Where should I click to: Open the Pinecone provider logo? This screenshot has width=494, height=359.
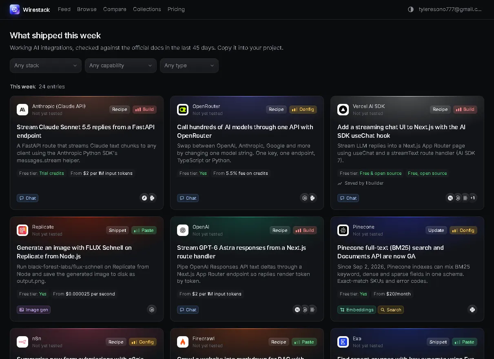[343, 230]
